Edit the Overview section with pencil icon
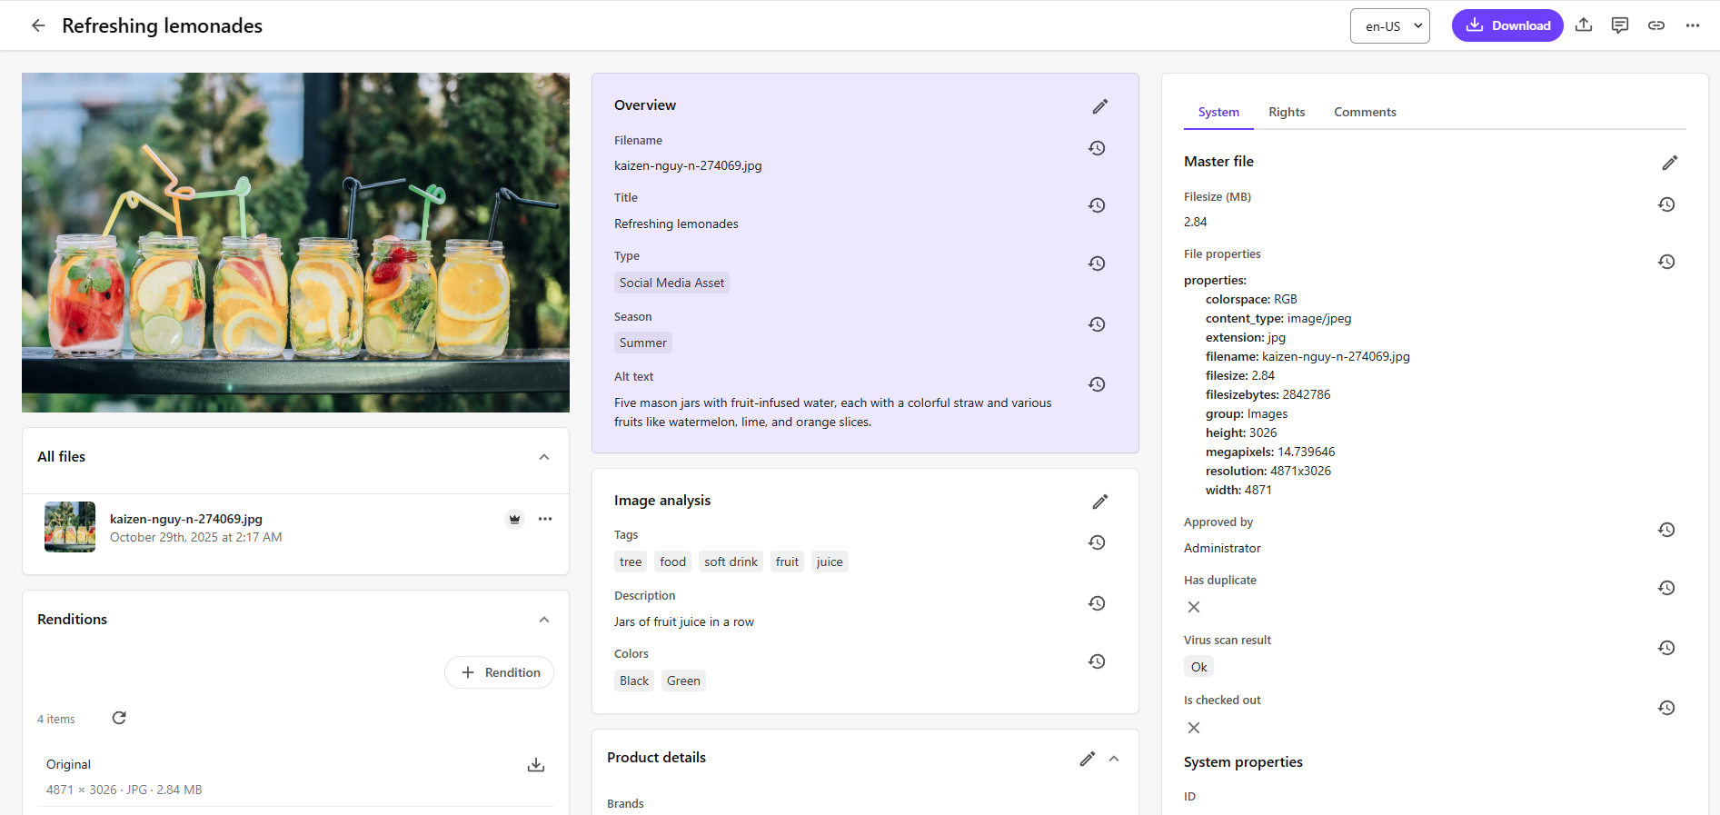The image size is (1720, 815). tap(1100, 106)
